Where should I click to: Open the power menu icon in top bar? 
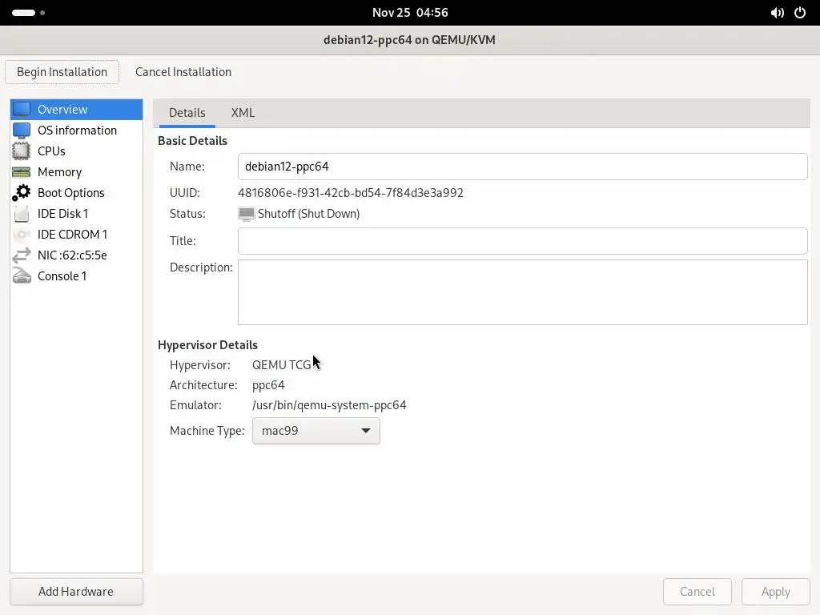(800, 13)
